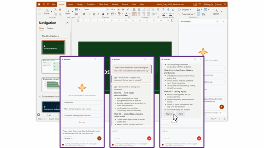Toggle the numbered list
264x148 pixels.
(x=139, y=9)
